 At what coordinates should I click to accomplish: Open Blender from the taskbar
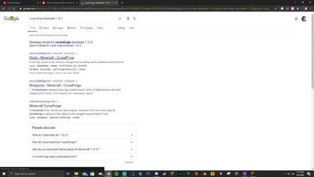205,174
